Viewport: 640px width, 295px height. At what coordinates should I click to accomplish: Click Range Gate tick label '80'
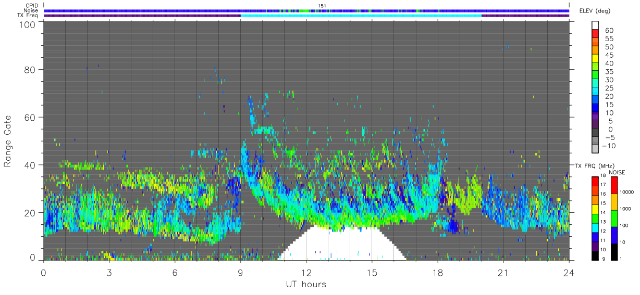click(x=30, y=69)
